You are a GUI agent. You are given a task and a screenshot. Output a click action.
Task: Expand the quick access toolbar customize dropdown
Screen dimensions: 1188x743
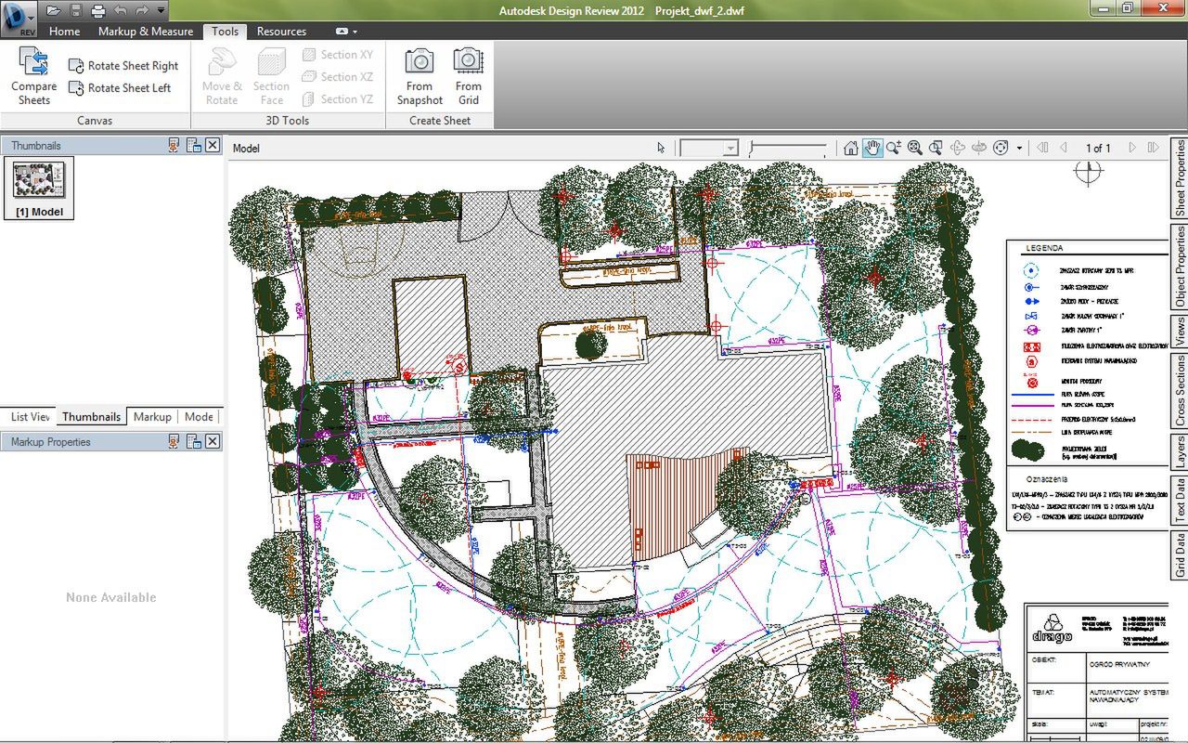pyautogui.click(x=161, y=10)
